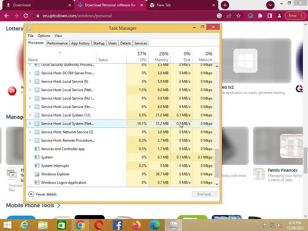This screenshot has height=231, width=308.
Task: Click the End task button
Action: pos(204,194)
